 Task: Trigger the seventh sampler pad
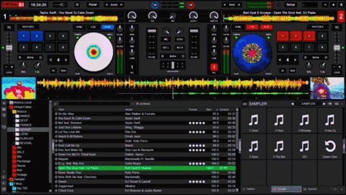point(304,147)
